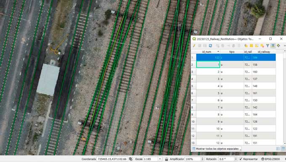This screenshot has width=286, height=162.
Task: Select row 13 header in attribute table
Action: click(193, 143)
